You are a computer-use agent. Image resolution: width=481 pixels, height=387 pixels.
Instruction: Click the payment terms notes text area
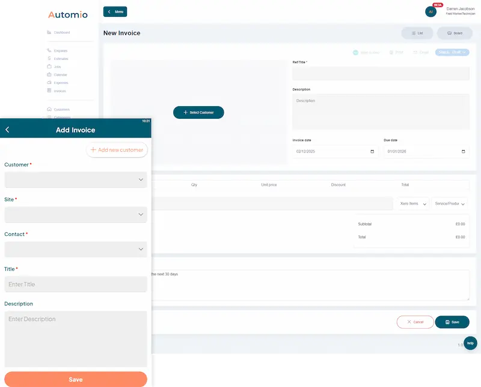click(310, 285)
